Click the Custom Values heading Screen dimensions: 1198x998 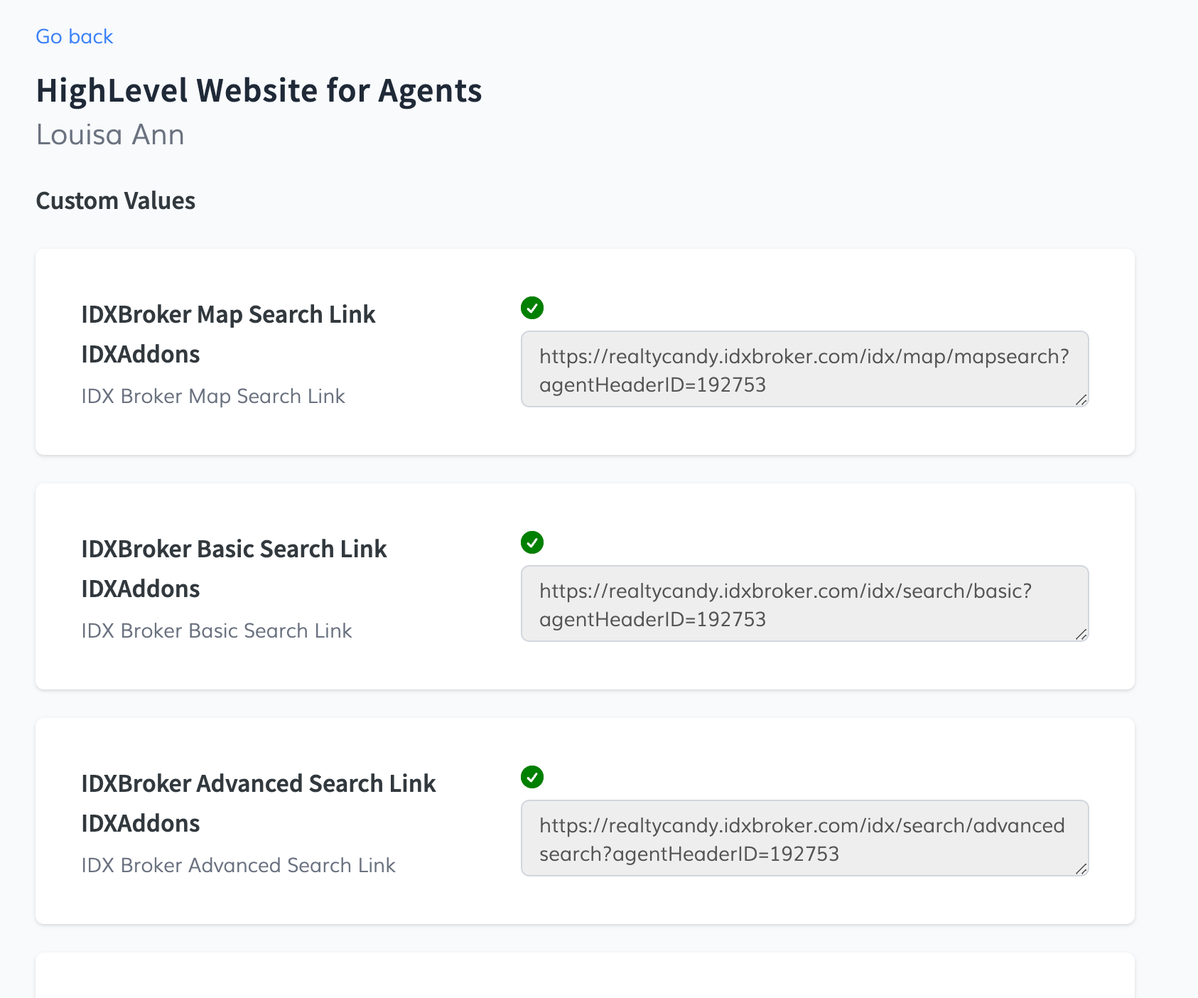(x=115, y=201)
